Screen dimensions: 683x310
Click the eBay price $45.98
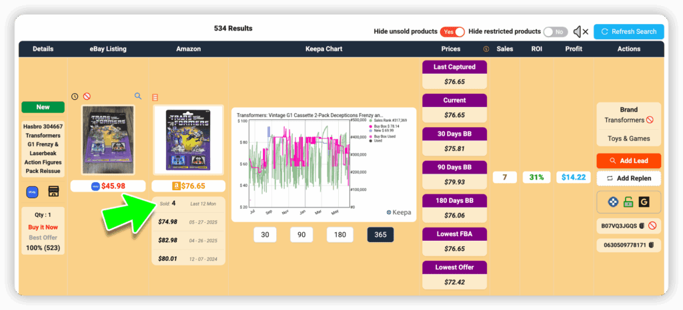click(113, 186)
